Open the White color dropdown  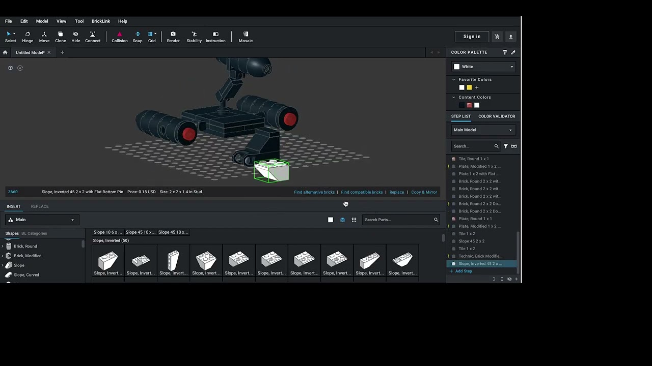point(483,67)
